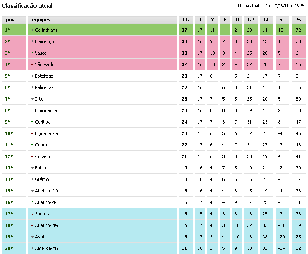Click the red down arrow beside Cruzeiro
Screen dimensions: 308x254
pos(32,156)
